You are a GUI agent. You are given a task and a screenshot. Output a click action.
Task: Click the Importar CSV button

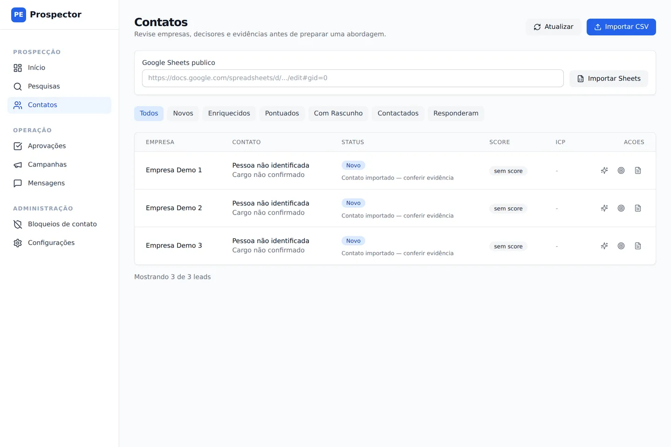(621, 27)
